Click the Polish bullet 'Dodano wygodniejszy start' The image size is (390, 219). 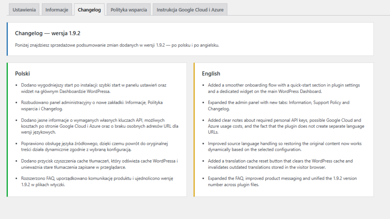pyautogui.click(x=94, y=88)
